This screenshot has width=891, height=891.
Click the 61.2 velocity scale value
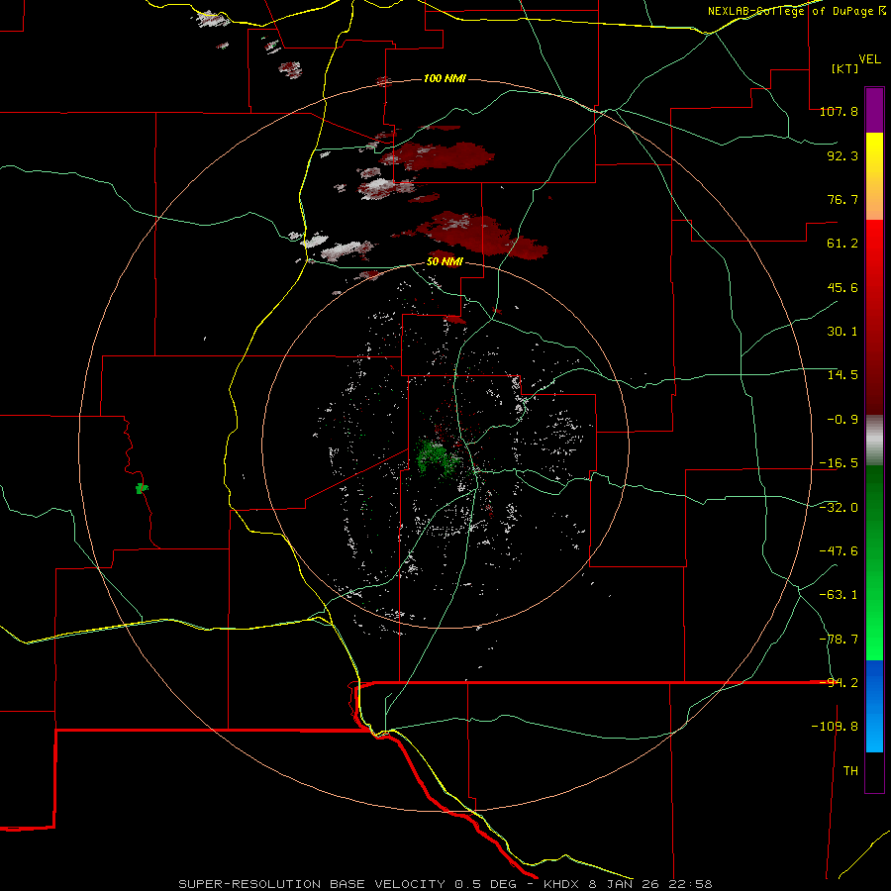(x=842, y=244)
